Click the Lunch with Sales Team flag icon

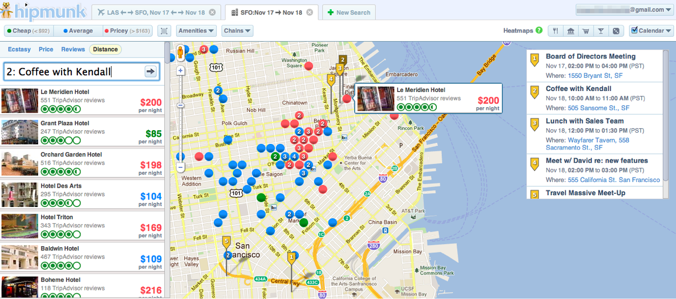(534, 125)
